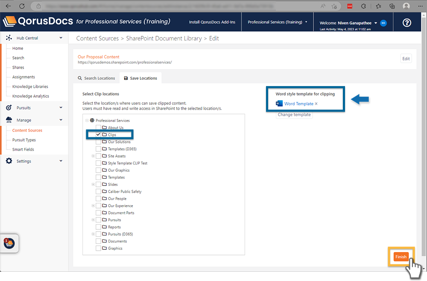Click the Pursuits target icon

9,107
